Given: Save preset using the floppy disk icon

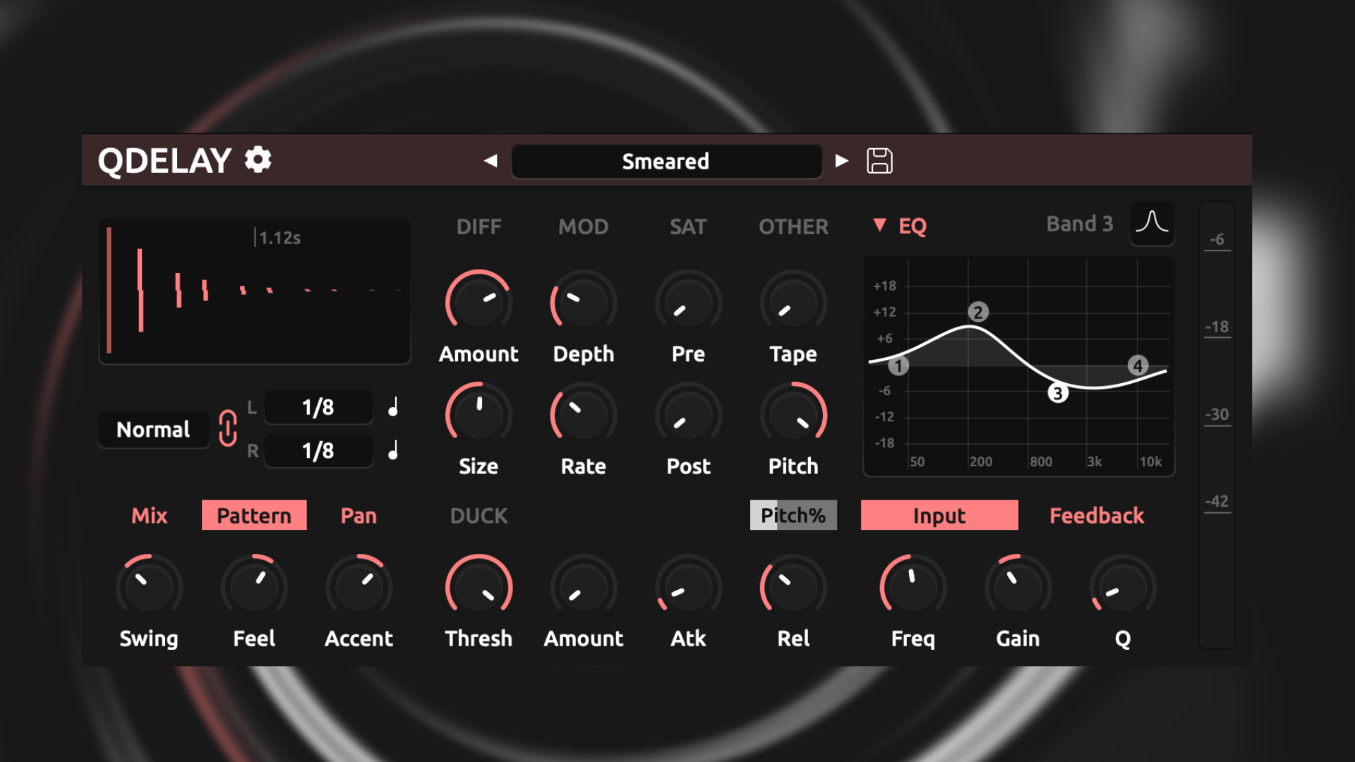Looking at the screenshot, I should point(879,161).
